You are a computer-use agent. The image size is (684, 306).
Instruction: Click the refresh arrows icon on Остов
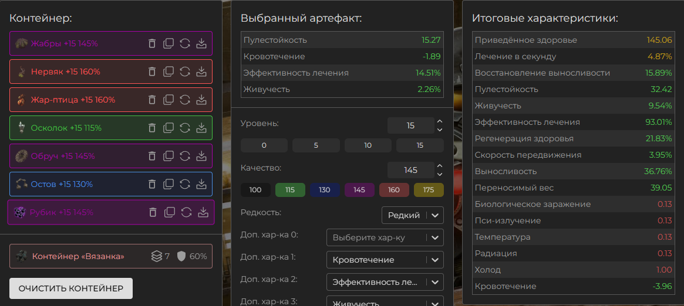(x=185, y=184)
